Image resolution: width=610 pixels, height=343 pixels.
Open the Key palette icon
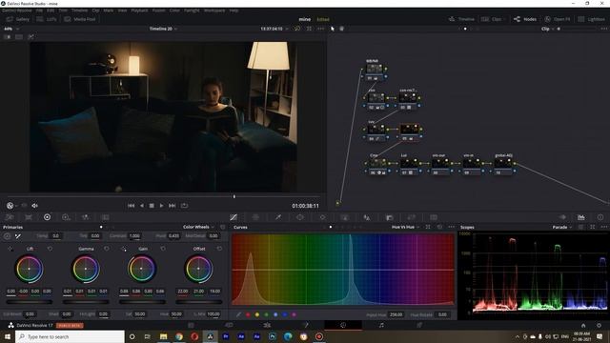pos(390,217)
